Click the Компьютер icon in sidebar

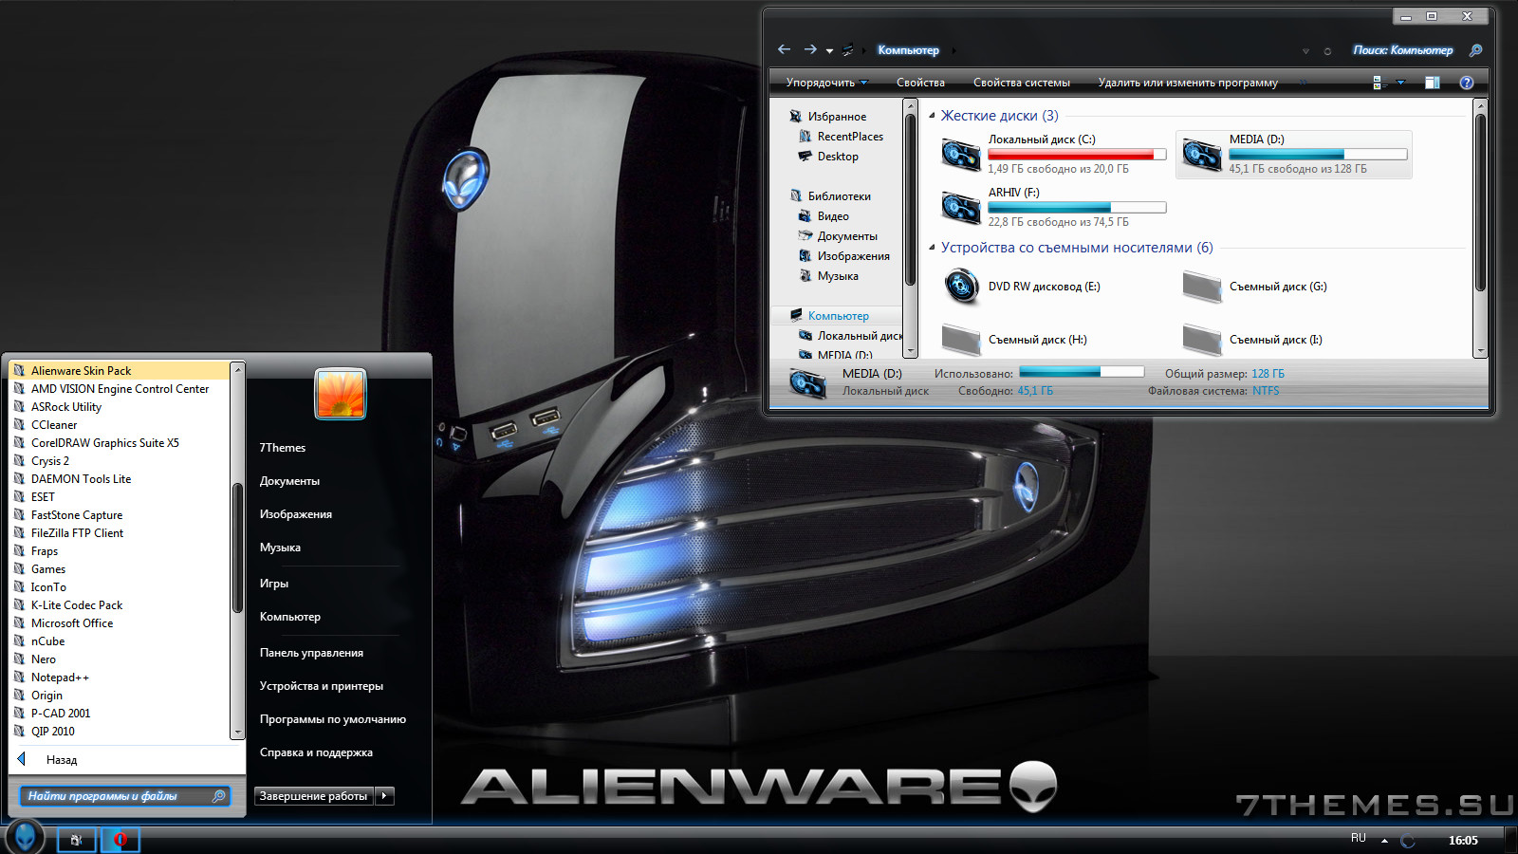[x=795, y=315]
